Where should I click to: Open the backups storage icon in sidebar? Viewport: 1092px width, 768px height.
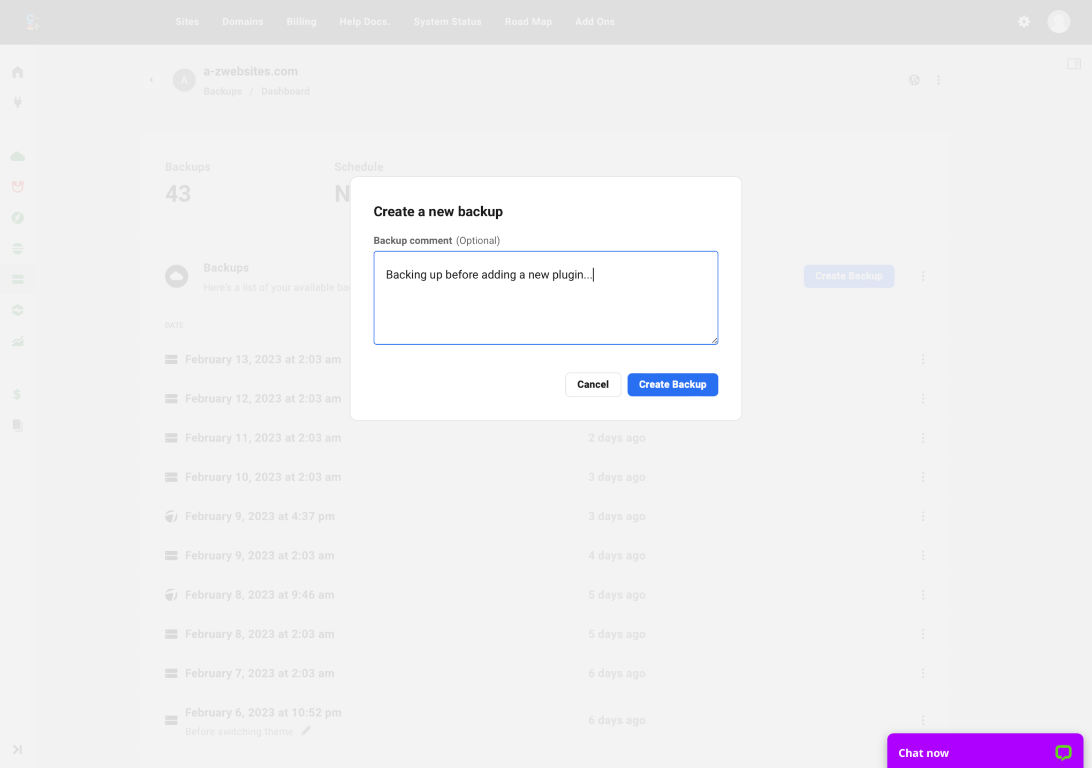pyautogui.click(x=18, y=279)
